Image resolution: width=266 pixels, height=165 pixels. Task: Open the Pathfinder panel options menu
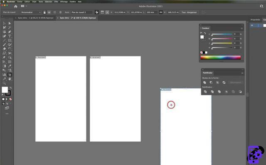point(242,73)
